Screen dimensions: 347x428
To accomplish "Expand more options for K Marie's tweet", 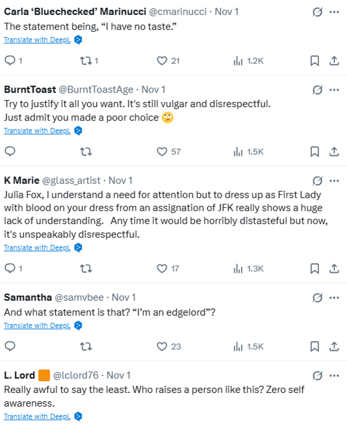I will tap(334, 181).
